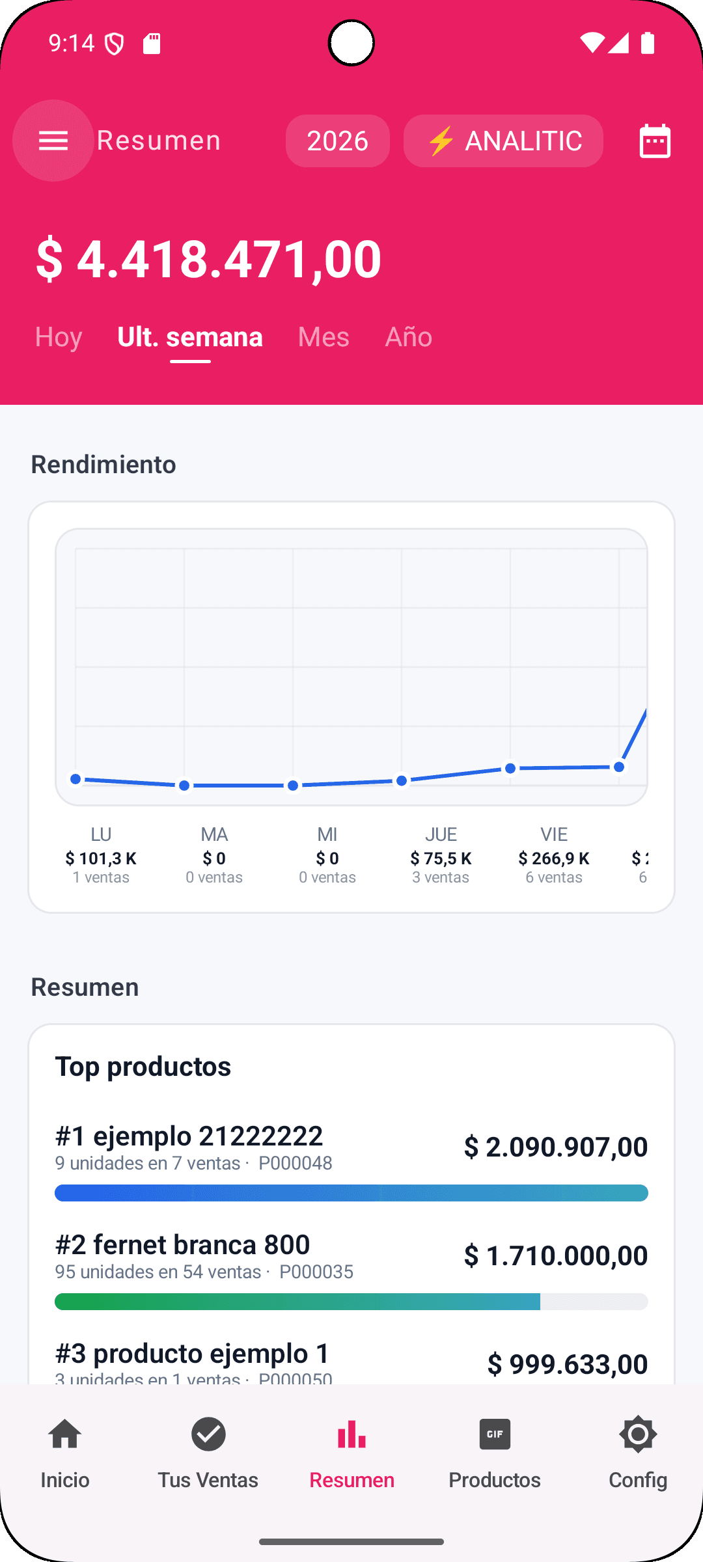This screenshot has width=703, height=1562.
Task: Open the 2026 year selector
Action: click(x=338, y=141)
